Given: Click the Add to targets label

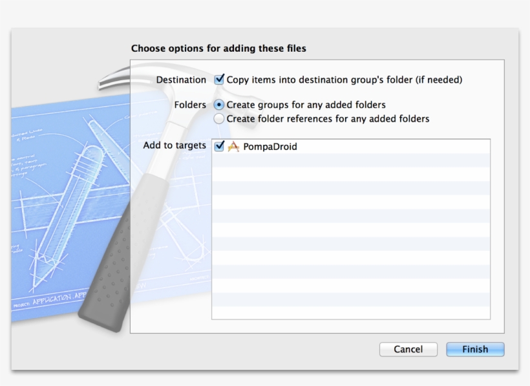Looking at the screenshot, I should coord(175,146).
